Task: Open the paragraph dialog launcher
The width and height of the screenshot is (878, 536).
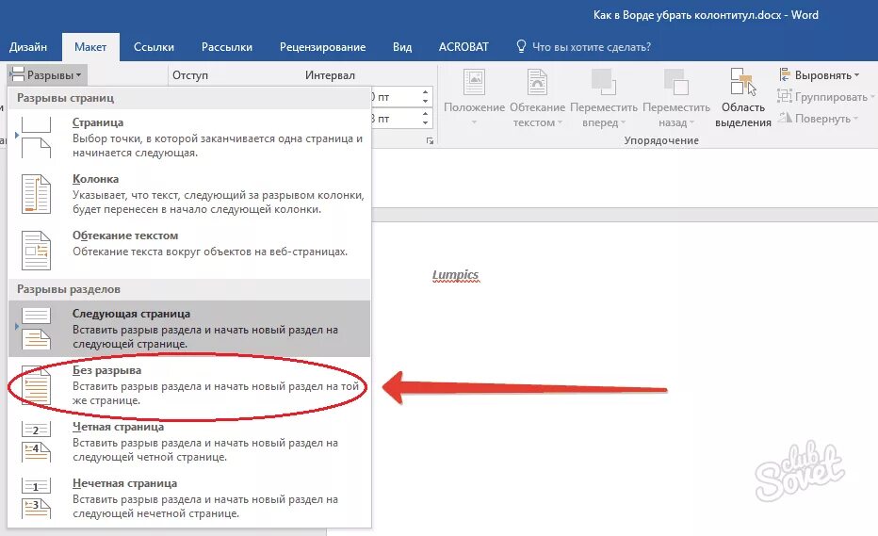Action: (x=430, y=141)
